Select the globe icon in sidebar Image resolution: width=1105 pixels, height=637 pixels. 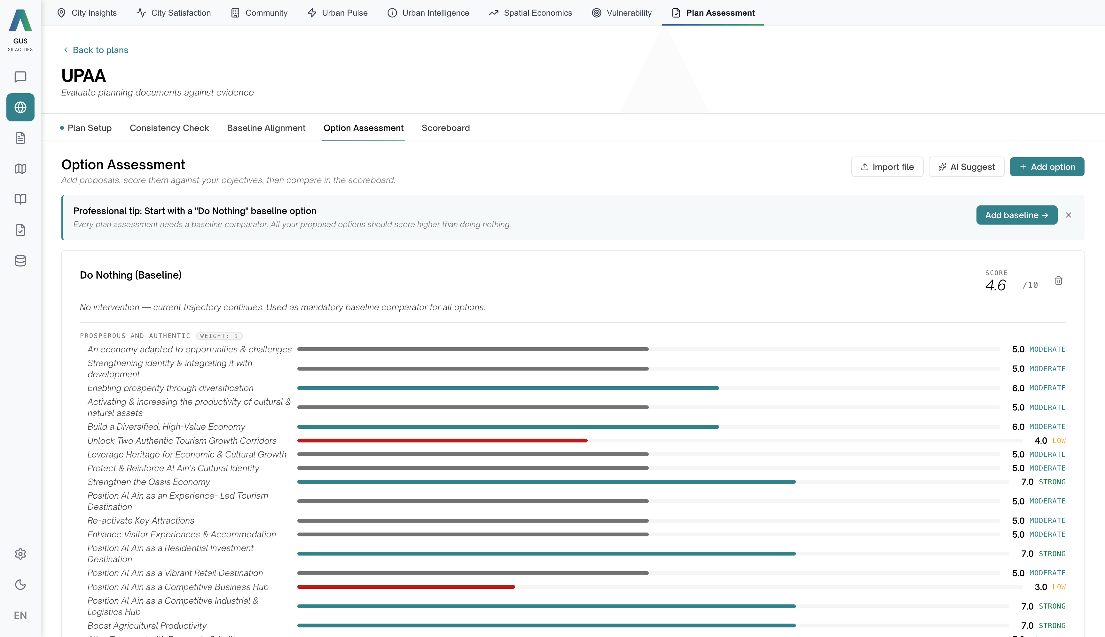(x=20, y=107)
